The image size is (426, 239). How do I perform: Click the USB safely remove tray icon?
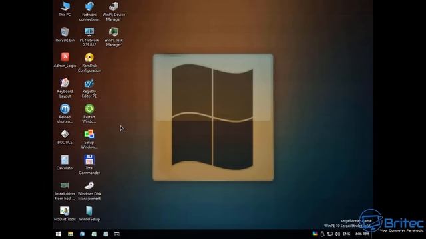[x=322, y=234]
